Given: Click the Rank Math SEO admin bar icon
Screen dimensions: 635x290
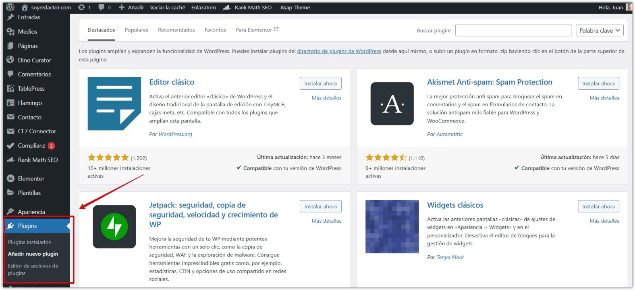Looking at the screenshot, I should [x=227, y=7].
